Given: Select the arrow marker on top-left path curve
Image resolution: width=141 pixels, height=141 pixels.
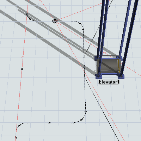Looking at the screenshot, I should point(30,19).
